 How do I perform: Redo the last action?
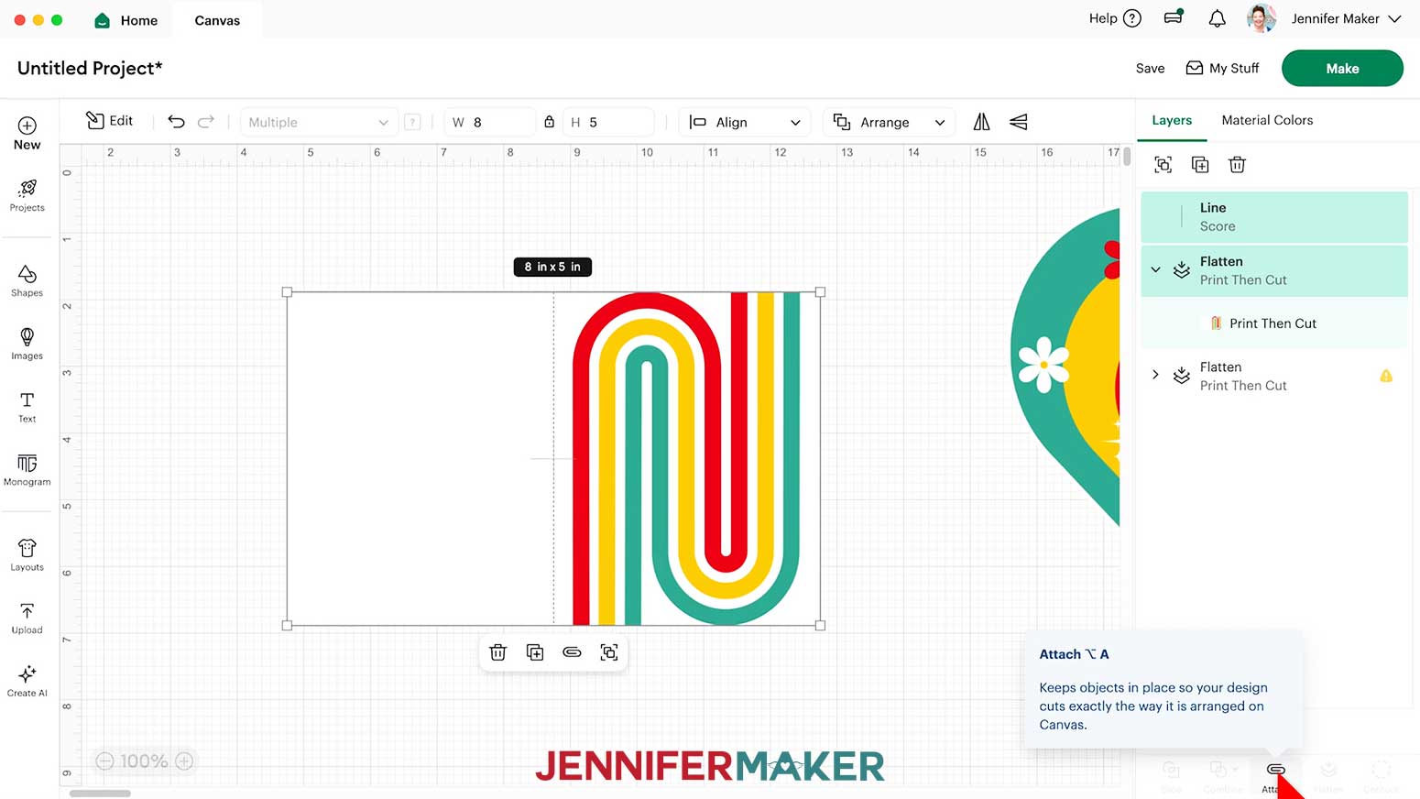click(206, 122)
